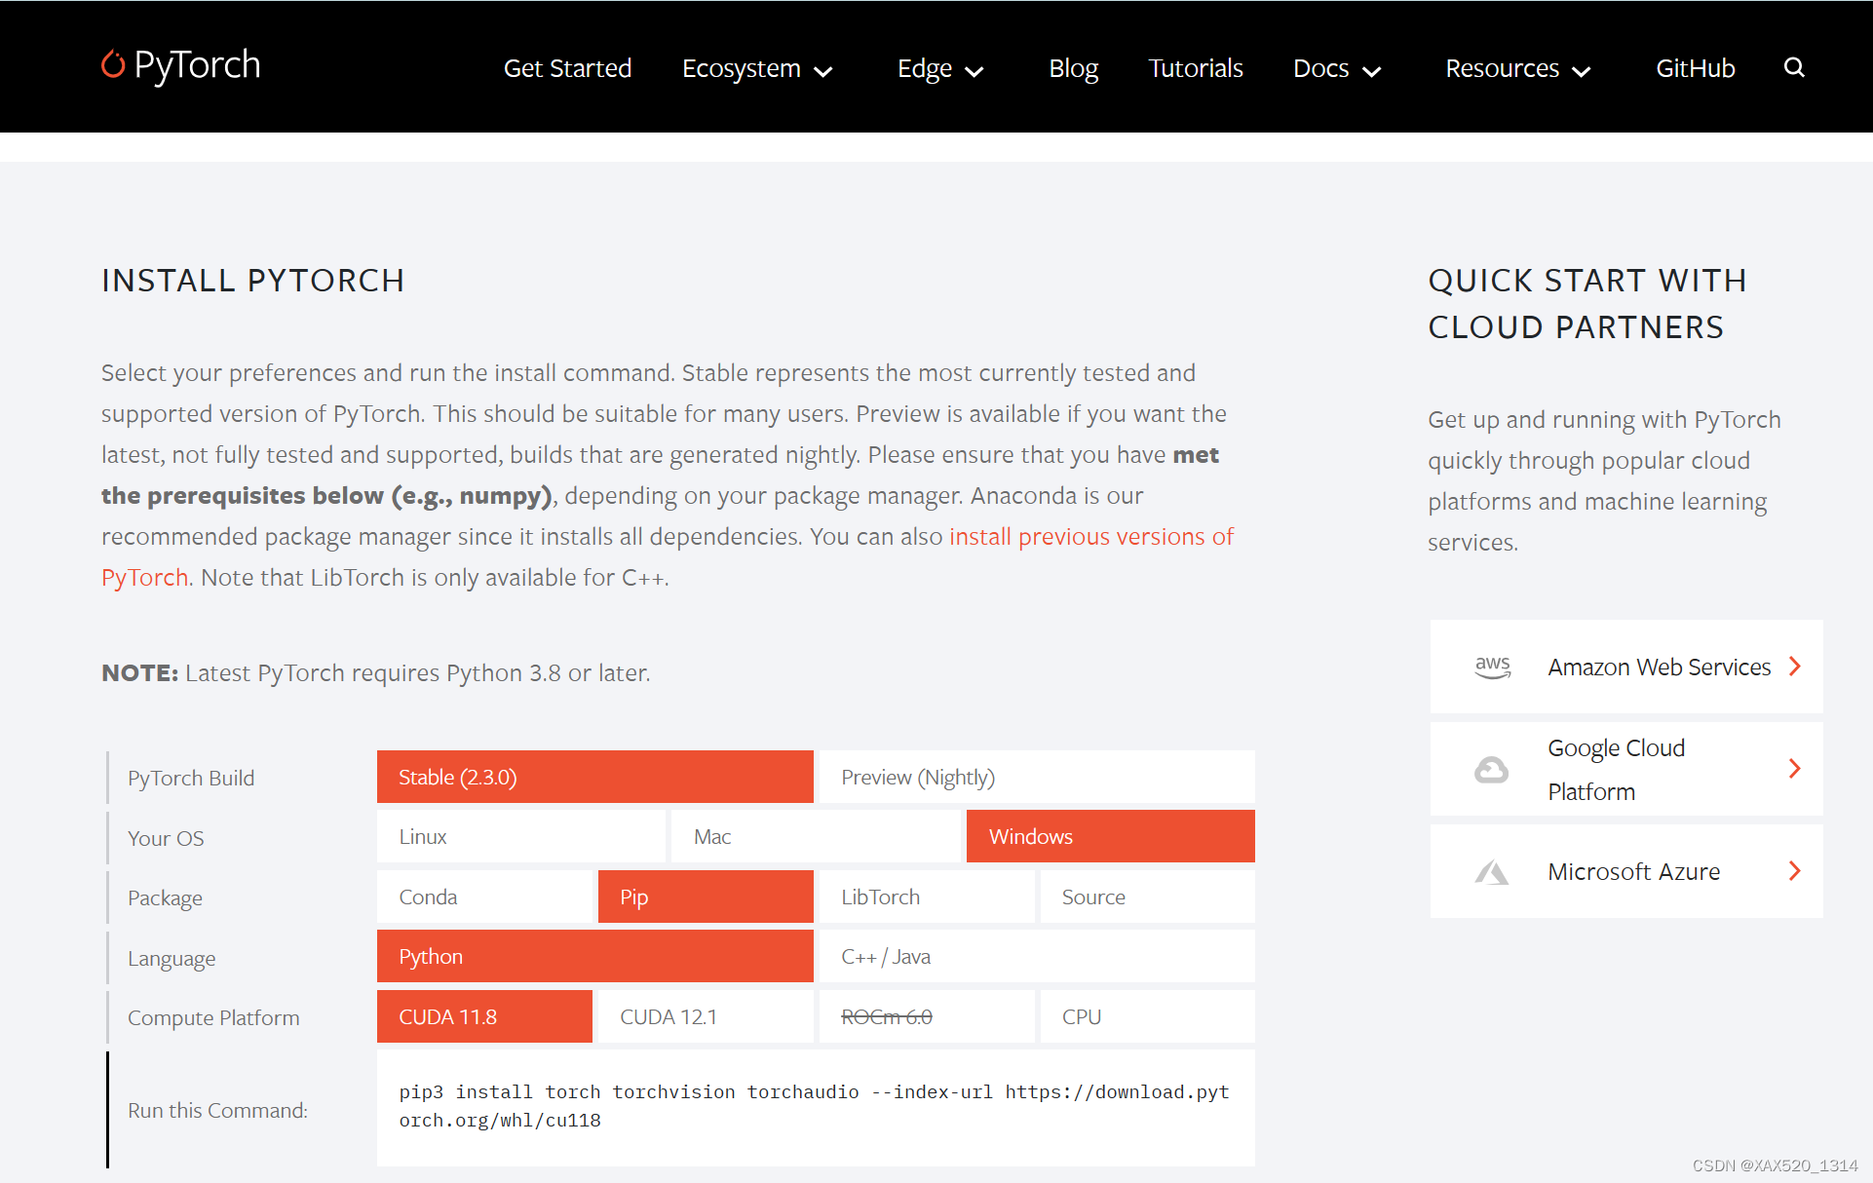
Task: Open install previous versions of PyTorch link
Action: pos(1090,537)
